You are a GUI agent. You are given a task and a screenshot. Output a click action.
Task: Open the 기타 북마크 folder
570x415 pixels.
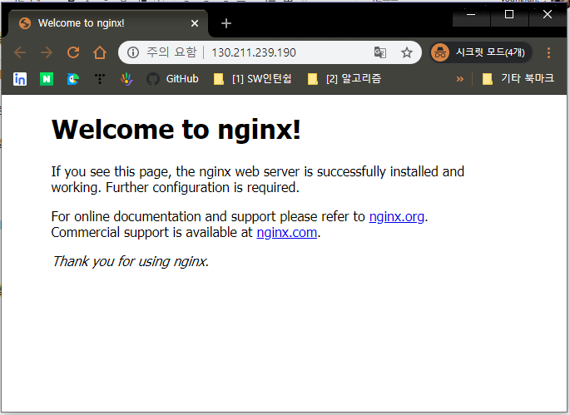518,79
